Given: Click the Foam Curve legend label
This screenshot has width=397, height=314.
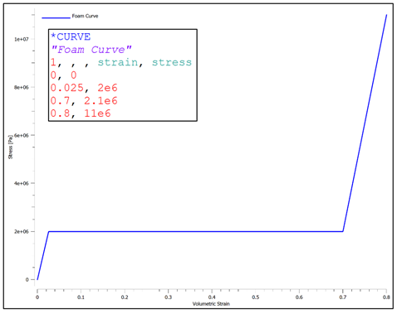Looking at the screenshot, I should pyautogui.click(x=85, y=16).
